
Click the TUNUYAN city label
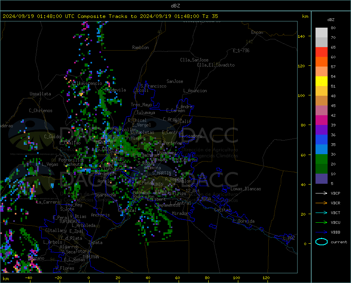point(90,257)
